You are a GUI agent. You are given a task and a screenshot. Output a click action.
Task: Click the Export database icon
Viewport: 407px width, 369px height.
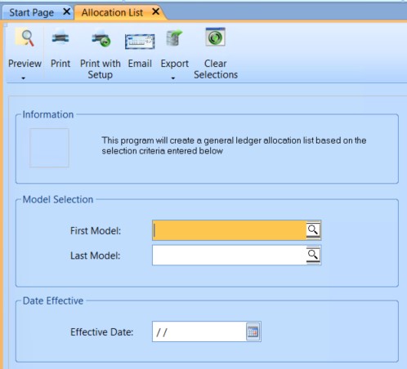pyautogui.click(x=174, y=38)
